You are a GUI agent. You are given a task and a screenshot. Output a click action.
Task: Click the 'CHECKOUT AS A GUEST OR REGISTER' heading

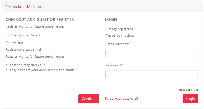[x=40, y=19]
